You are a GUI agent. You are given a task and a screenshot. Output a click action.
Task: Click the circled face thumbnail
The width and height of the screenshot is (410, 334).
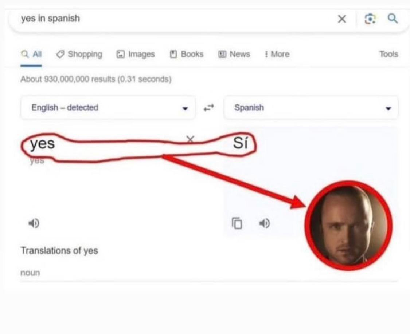348,226
